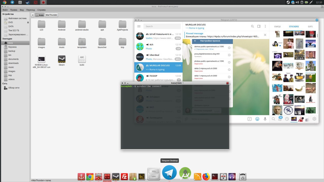Screen dimensions: 324x182
Task: Close the pinned message banner
Action: pyautogui.click(x=265, y=35)
